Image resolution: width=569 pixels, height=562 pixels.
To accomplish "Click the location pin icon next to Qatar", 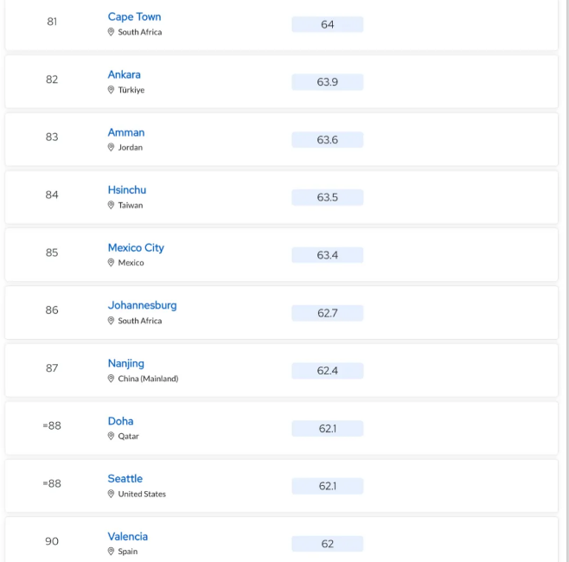I will [x=111, y=436].
